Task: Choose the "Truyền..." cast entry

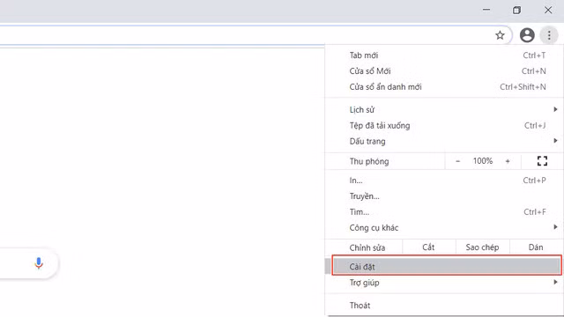Action: pos(444,196)
